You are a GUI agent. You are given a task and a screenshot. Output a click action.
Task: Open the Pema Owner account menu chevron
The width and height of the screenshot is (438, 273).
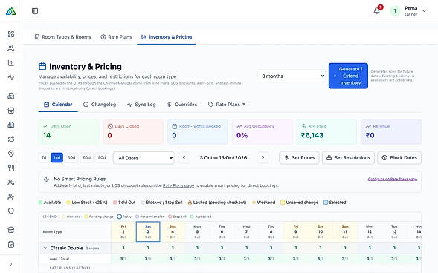coord(424,11)
